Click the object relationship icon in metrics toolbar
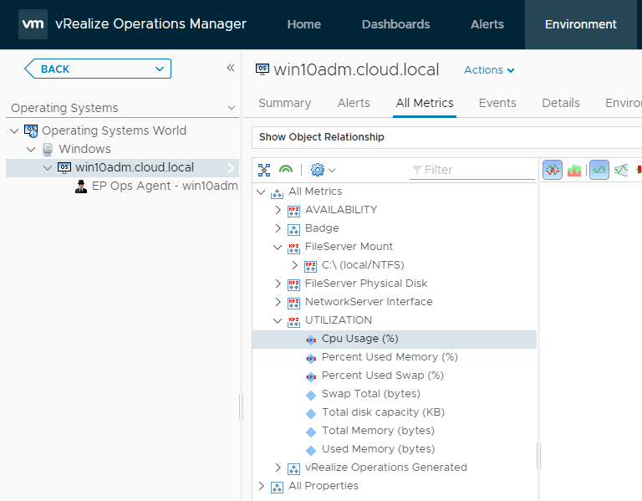 pos(264,170)
